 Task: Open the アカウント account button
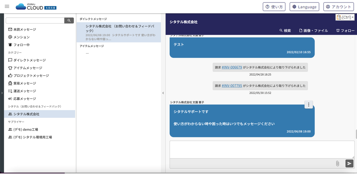[338, 6]
